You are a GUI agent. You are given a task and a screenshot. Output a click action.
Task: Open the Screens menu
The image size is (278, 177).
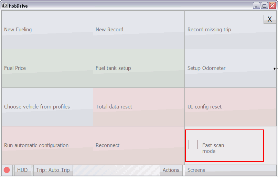[x=196, y=170]
